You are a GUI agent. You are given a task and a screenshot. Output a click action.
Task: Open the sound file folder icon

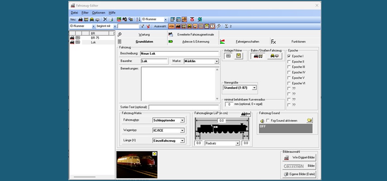click(309, 120)
